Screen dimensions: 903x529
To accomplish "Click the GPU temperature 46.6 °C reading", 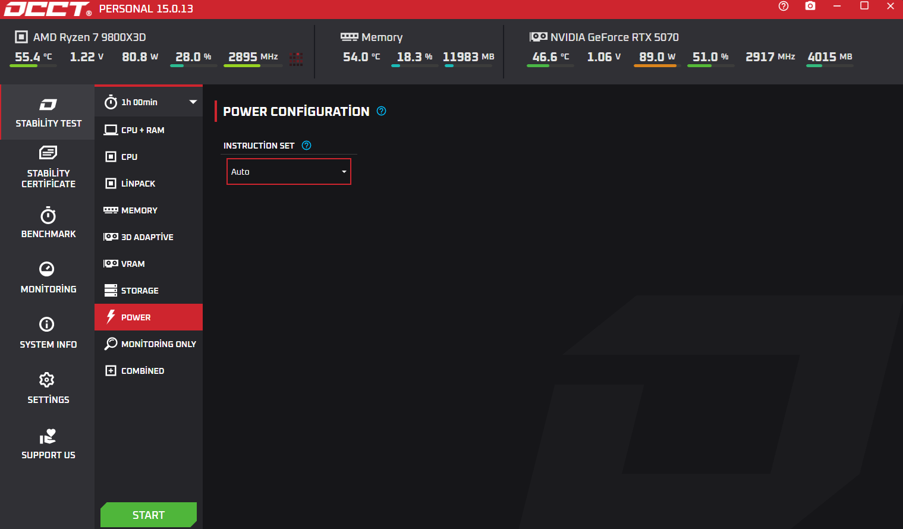I will (x=551, y=57).
